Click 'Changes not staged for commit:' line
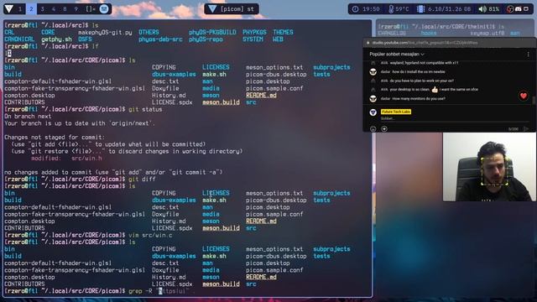Viewport: 537px width, 302px height. pos(55,138)
